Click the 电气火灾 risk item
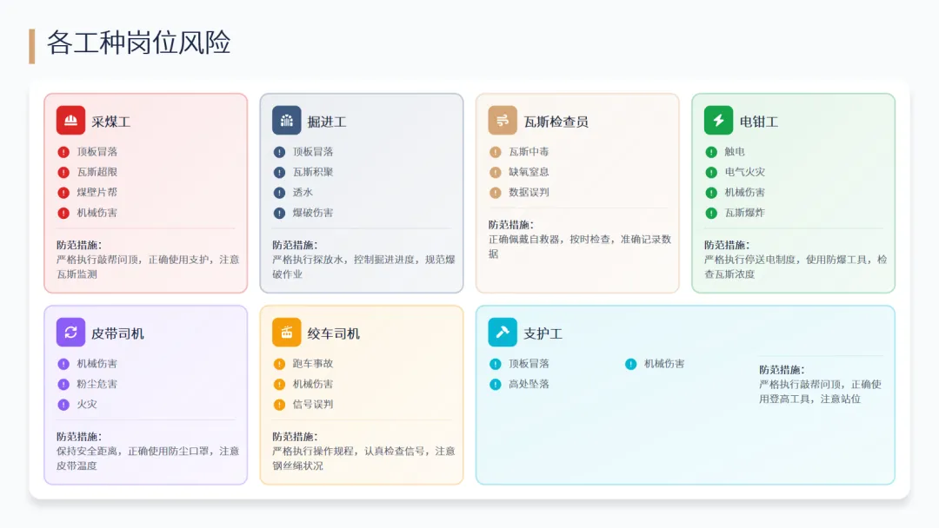Image resolution: width=939 pixels, height=528 pixels. point(744,172)
